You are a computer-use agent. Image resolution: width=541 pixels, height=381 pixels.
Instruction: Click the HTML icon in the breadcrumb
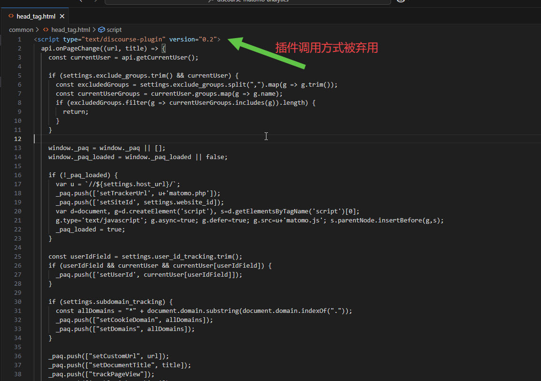pos(46,30)
